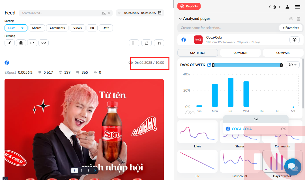Click the shares repost icon
305x180 pixels.
coord(61,72)
